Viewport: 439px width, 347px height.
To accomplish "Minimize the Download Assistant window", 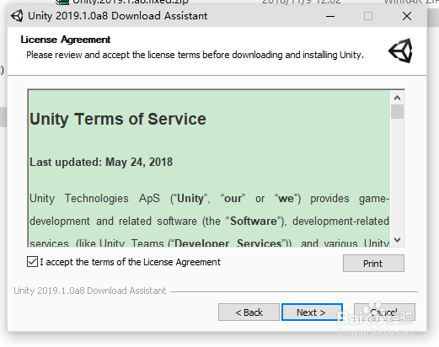I will 330,16.
